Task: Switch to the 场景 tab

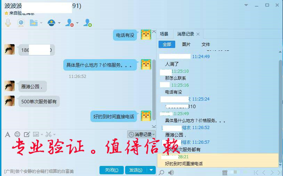Action: click(164, 34)
